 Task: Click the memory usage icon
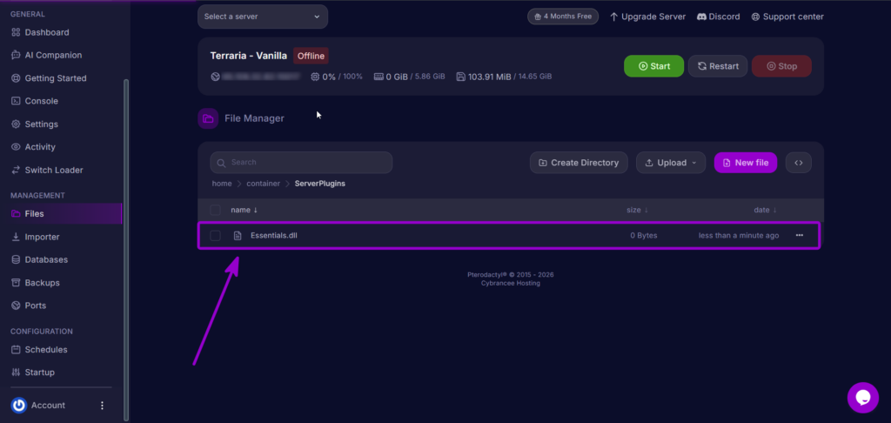pyautogui.click(x=379, y=77)
